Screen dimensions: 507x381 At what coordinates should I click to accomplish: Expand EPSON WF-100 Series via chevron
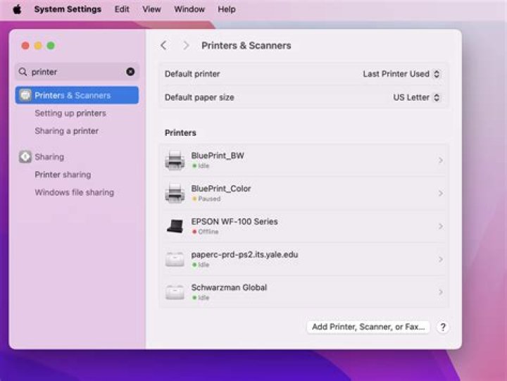pyautogui.click(x=440, y=226)
